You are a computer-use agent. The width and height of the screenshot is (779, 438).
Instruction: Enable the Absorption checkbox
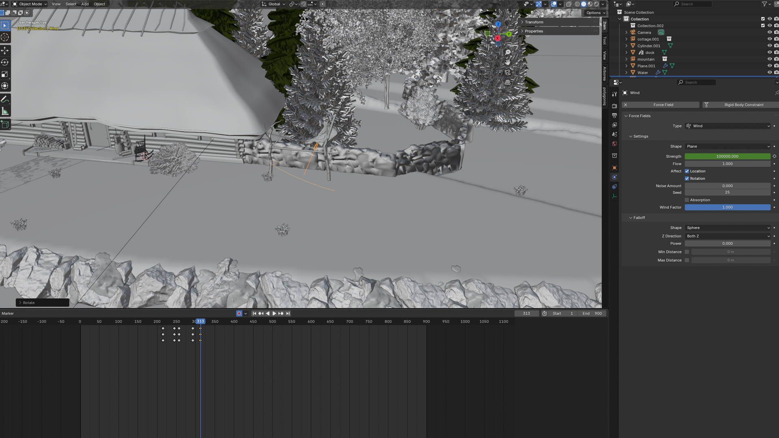(687, 200)
